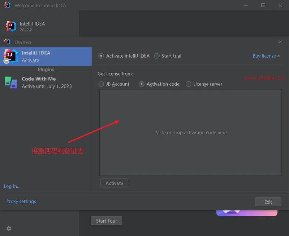Viewport: 289px width, 236px height.
Task: Click the IntelliJ IDEA icon in Licenses list
Action: click(x=10, y=56)
